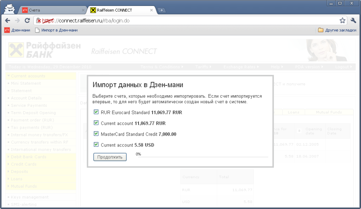This screenshot has width=361, height=209.
Task: Switch to the Mutual Funds page tab
Action: coord(329,112)
